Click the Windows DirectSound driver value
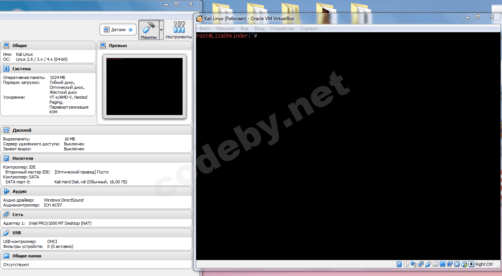The width and height of the screenshot is (502, 276). click(64, 200)
